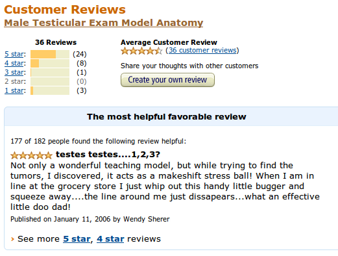Click the average rating stars icon
338x256 pixels.
[x=141, y=51]
